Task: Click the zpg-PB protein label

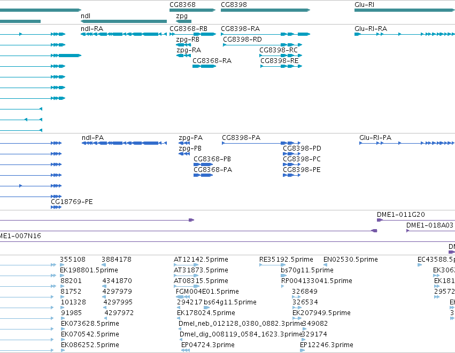Action: coord(190,148)
